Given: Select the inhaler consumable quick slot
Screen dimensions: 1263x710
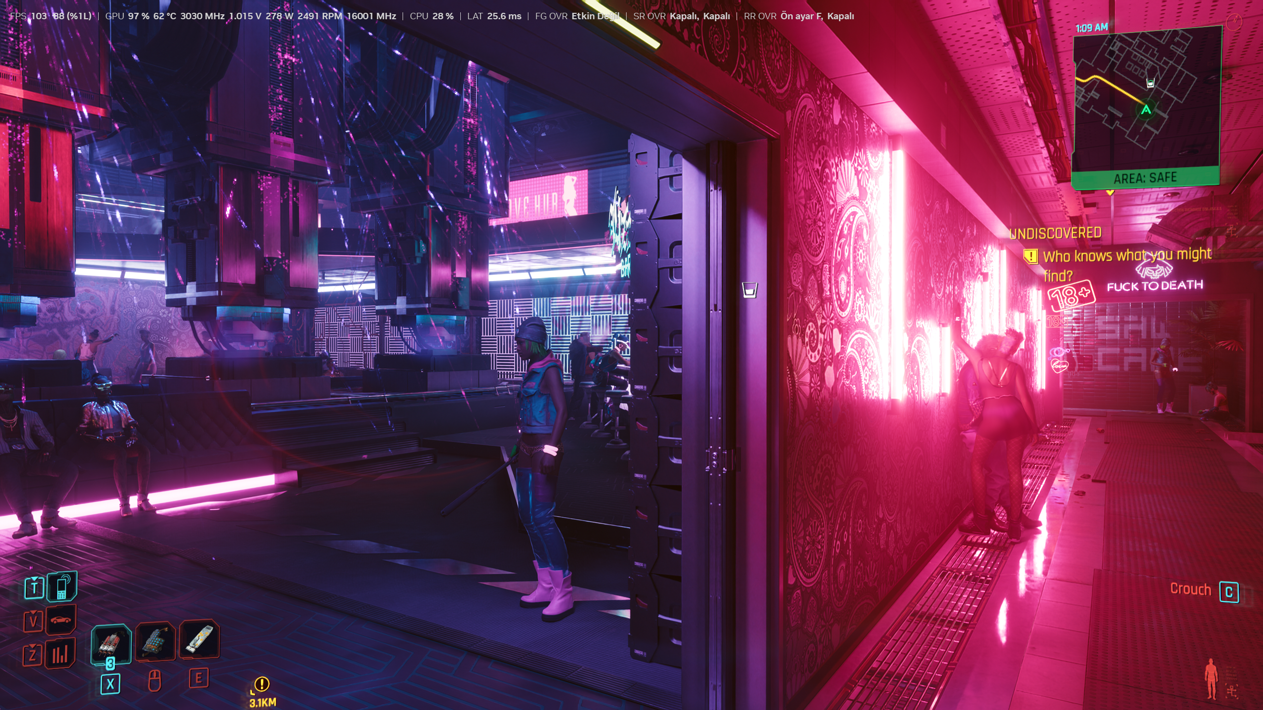Looking at the screenshot, I should [x=199, y=639].
